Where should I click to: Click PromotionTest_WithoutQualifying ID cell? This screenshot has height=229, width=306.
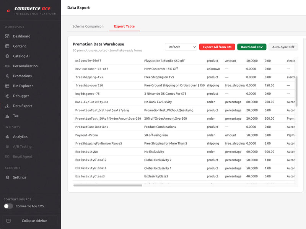coord(102,110)
